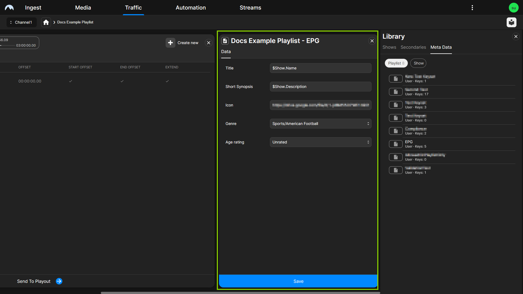523x294 pixels.
Task: Open the Age rating dropdown
Action: pos(320,142)
